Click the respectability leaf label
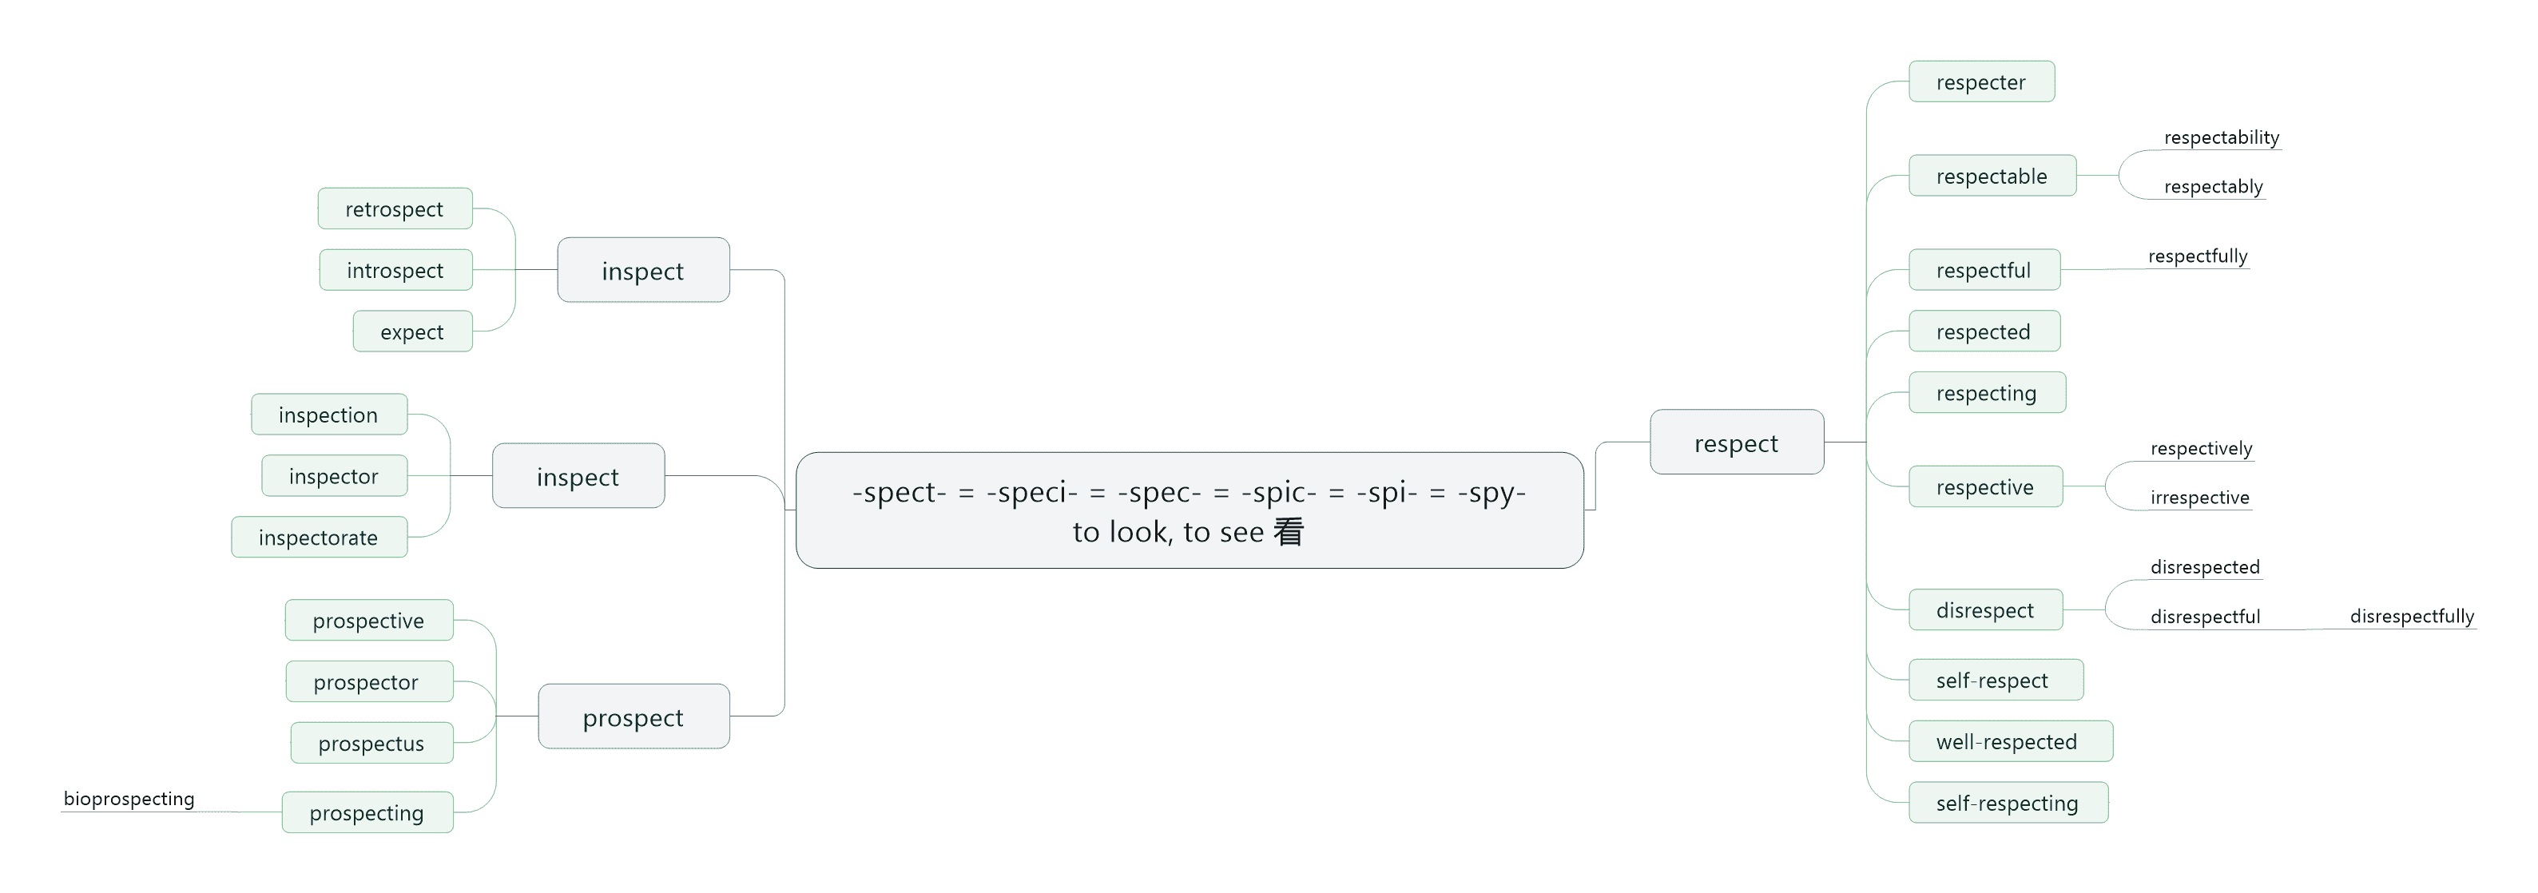The height and width of the screenshot is (893, 2538). click(2221, 137)
